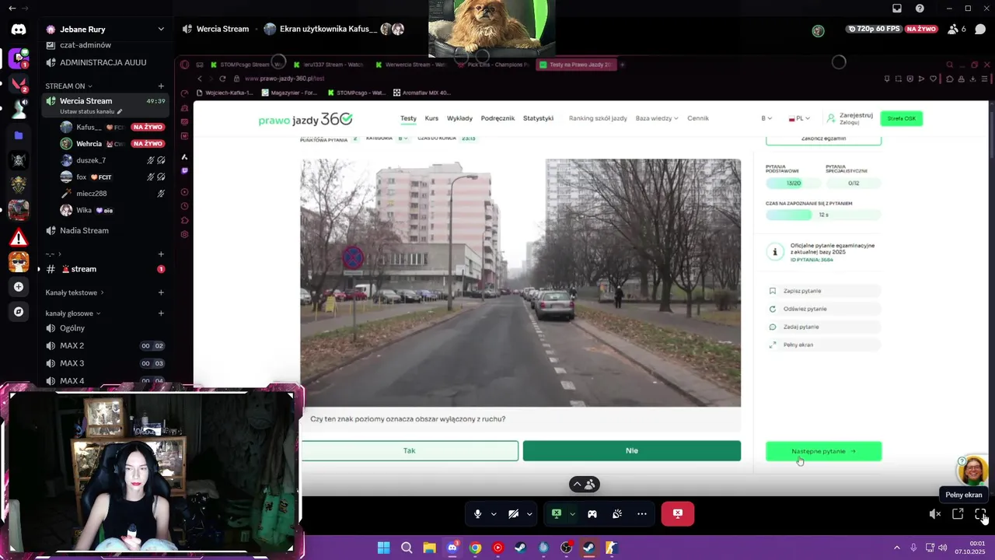Open Discord inbox icon in title bar
The image size is (995, 560).
coord(897,9)
